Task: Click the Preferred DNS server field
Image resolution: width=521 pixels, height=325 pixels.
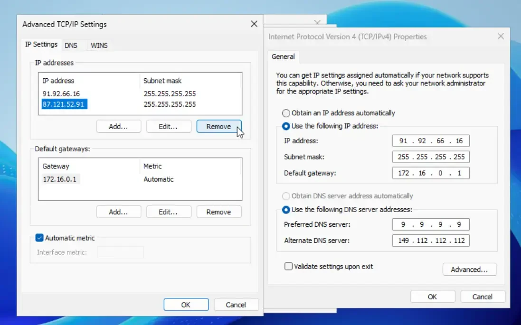Action: 431,224
